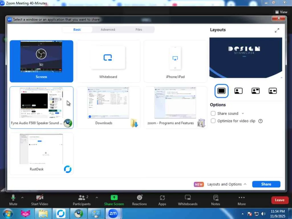Collapse the Layouts and Options panel
The image size is (292, 219).
[227, 184]
